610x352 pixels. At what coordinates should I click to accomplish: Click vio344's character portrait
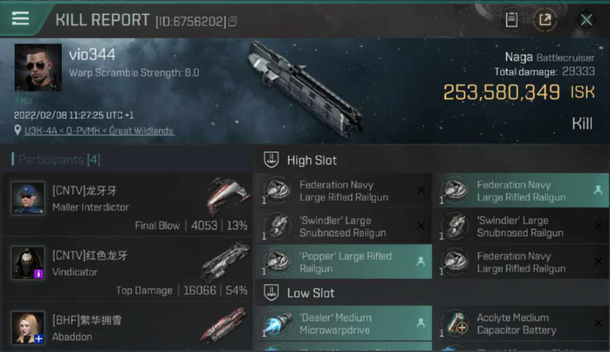click(x=38, y=68)
